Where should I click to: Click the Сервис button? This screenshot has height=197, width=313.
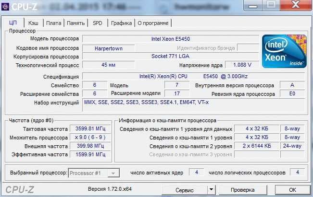[185, 190]
